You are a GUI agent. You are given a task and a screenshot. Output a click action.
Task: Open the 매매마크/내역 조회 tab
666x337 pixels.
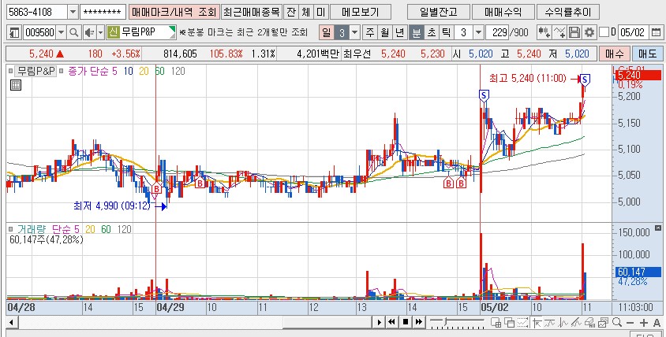point(174,12)
